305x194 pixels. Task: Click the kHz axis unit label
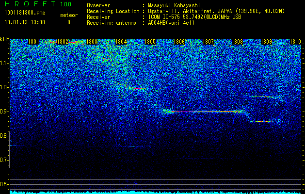click(x=4, y=39)
